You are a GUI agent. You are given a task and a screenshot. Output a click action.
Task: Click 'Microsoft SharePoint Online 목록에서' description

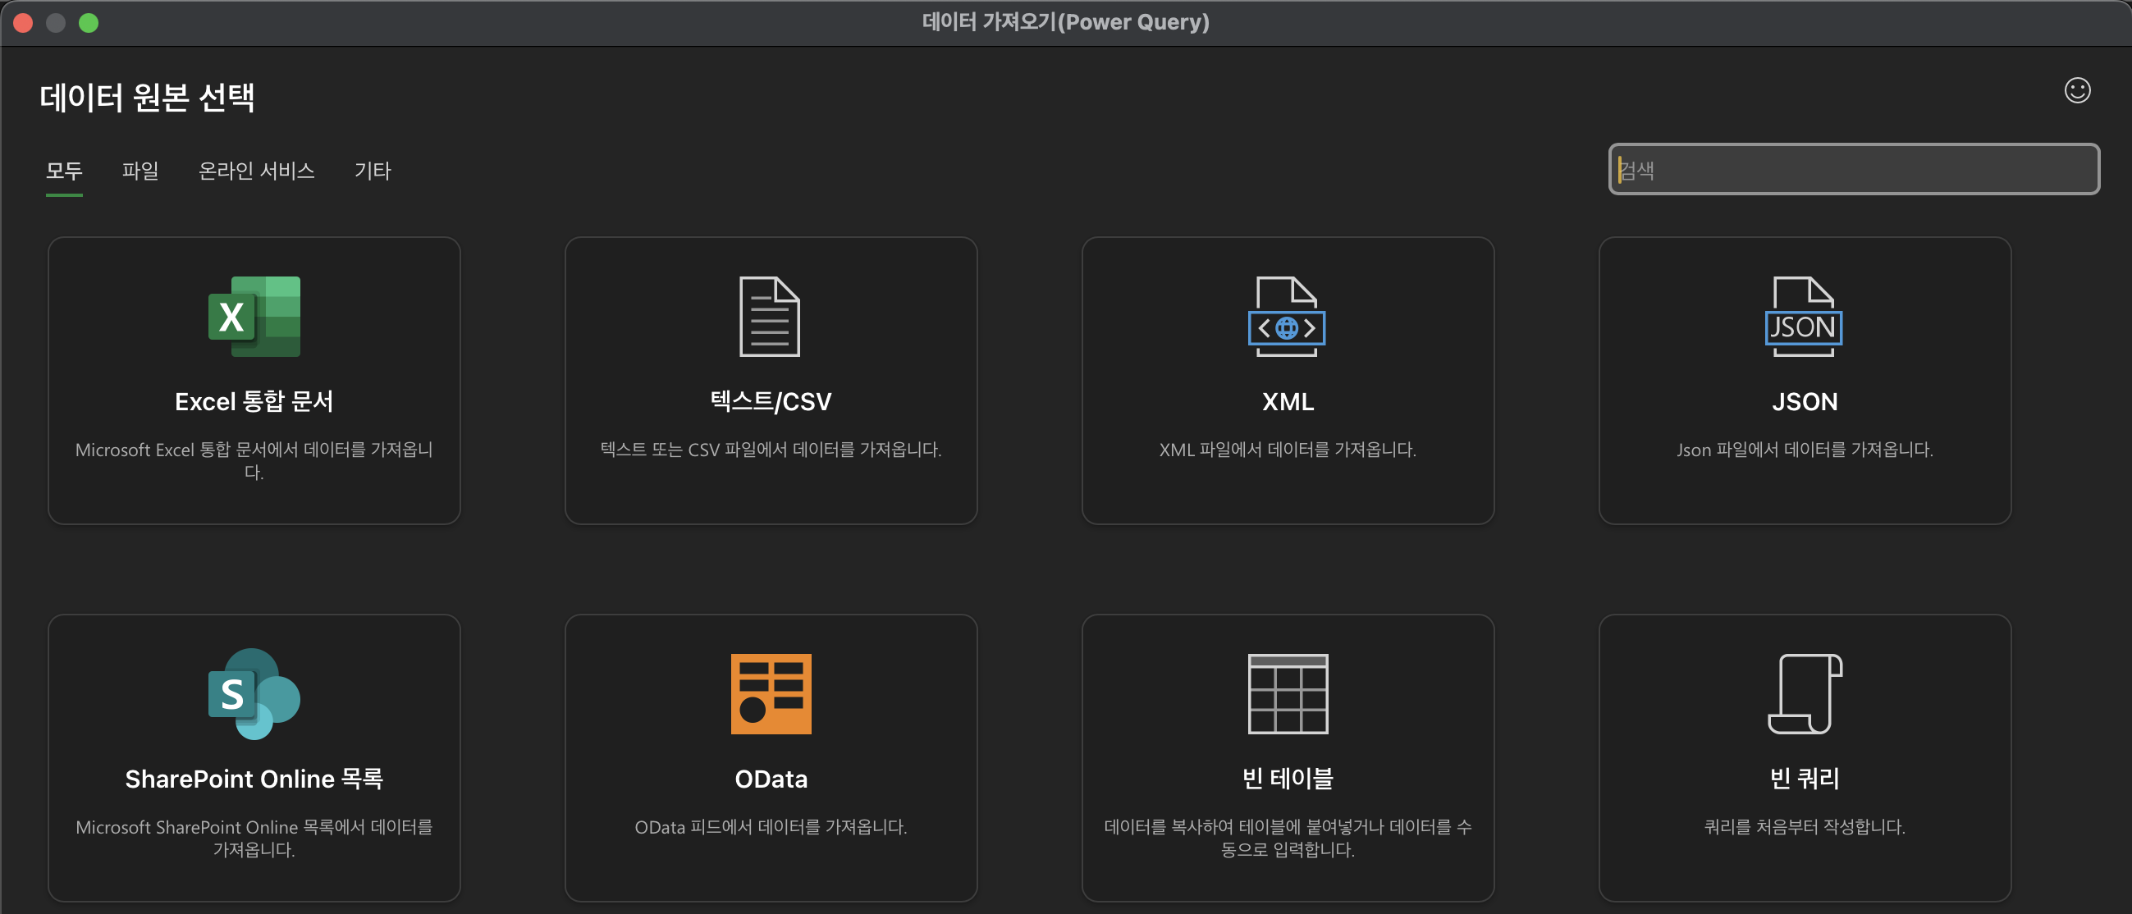click(x=254, y=838)
